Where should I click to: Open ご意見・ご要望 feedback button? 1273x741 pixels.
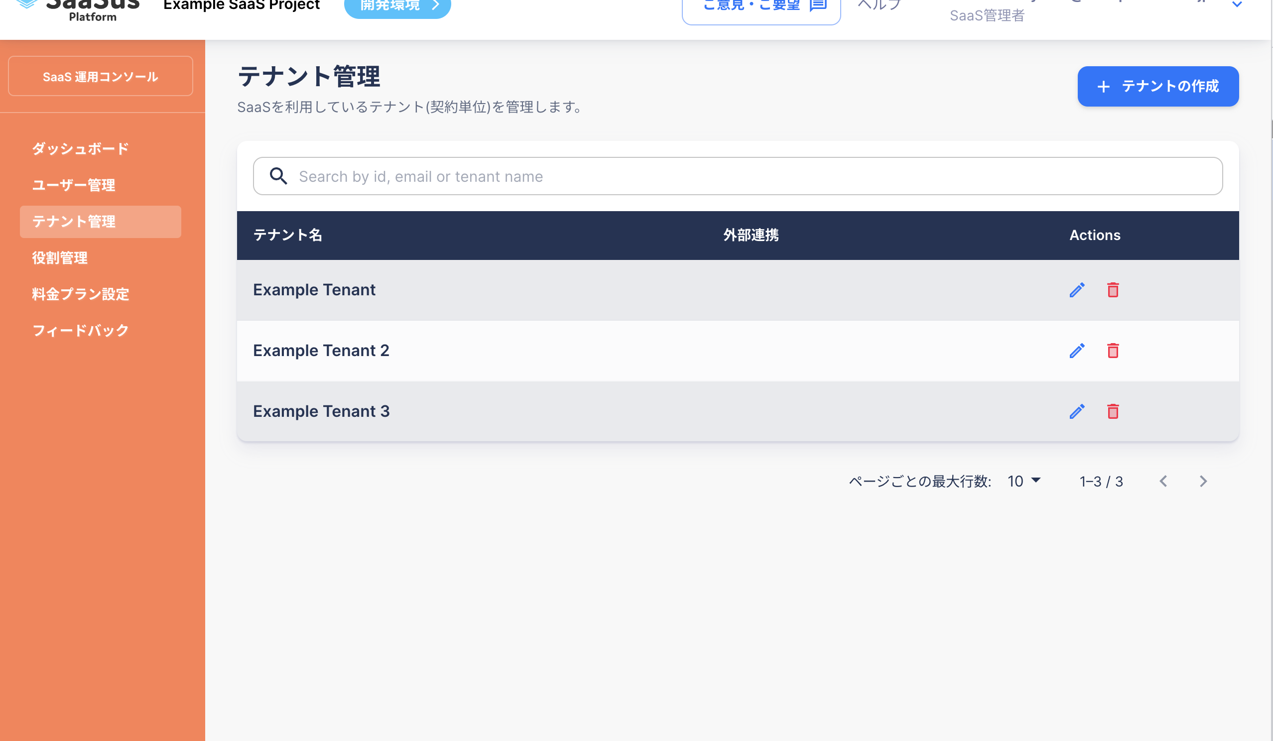[x=761, y=7]
